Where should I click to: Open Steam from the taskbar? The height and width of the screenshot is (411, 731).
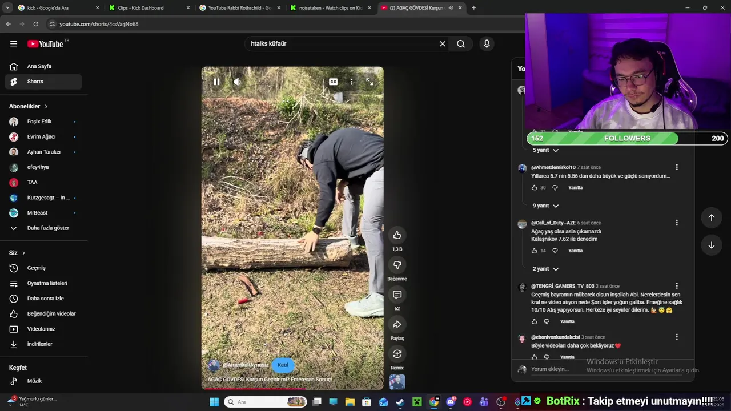(x=400, y=402)
